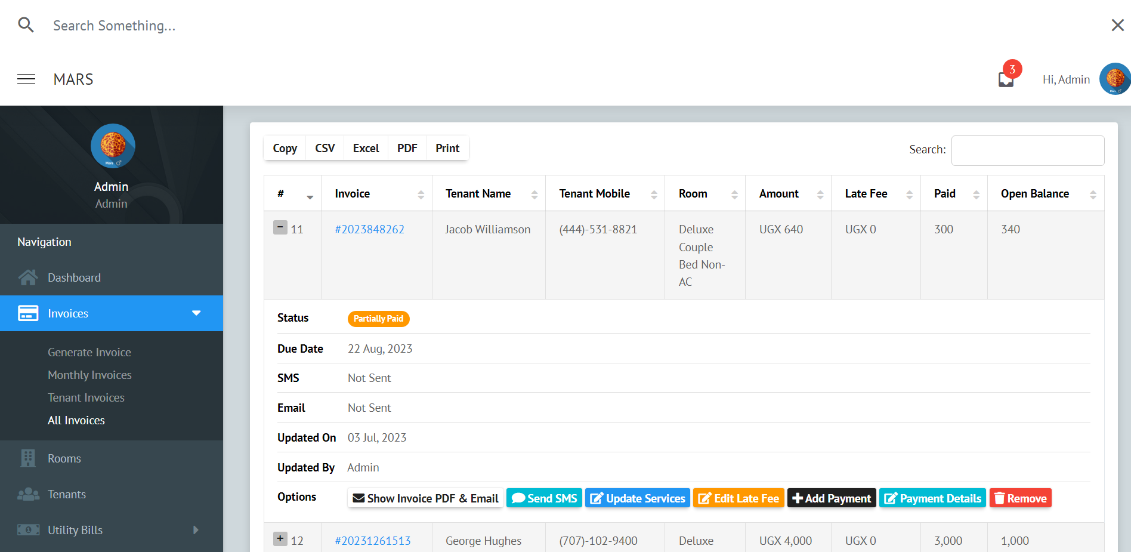Close the search bar with X

pos(1117,25)
